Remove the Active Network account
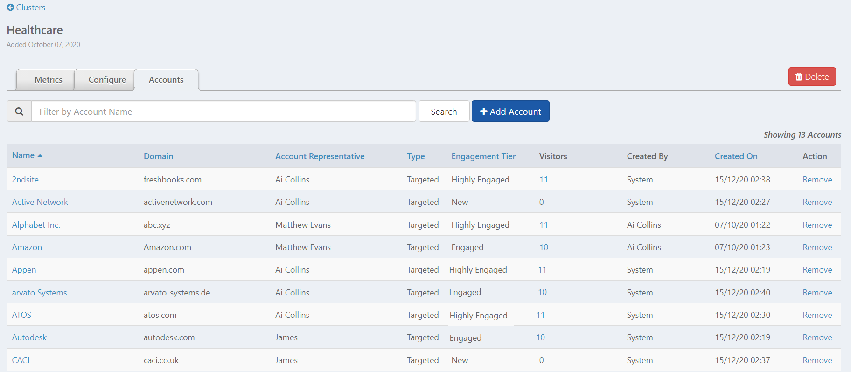 (x=817, y=202)
